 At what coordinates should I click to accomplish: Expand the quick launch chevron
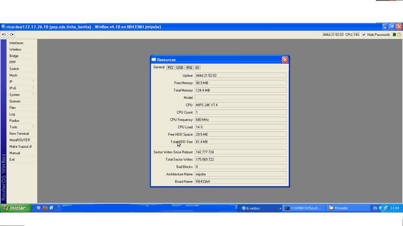pyautogui.click(x=59, y=207)
